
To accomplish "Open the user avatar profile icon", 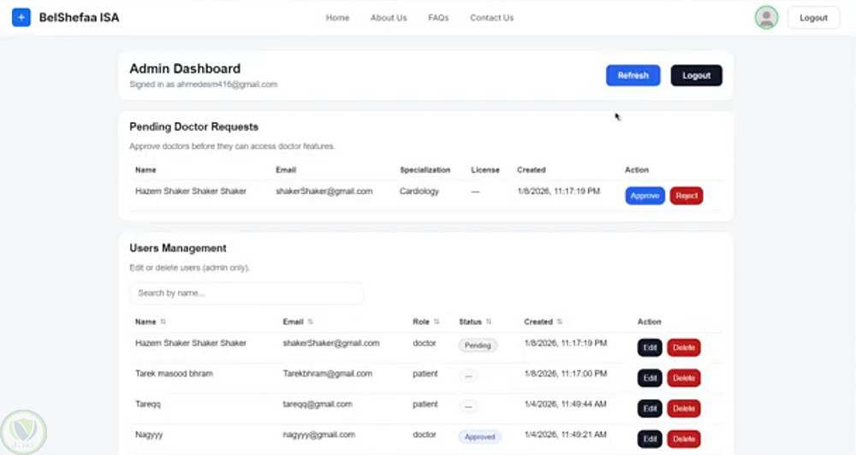I will tap(766, 17).
